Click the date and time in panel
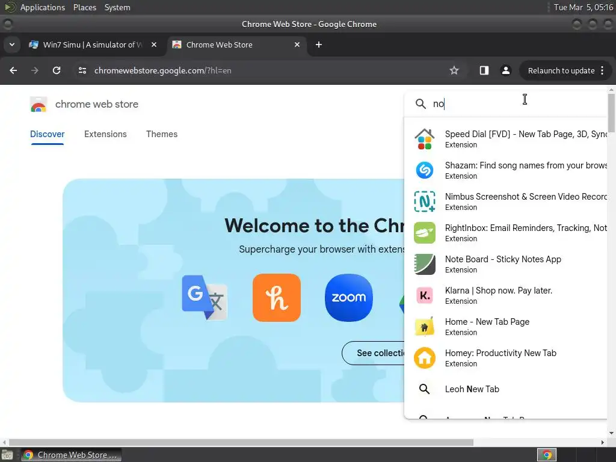The height and width of the screenshot is (462, 616). point(584,7)
